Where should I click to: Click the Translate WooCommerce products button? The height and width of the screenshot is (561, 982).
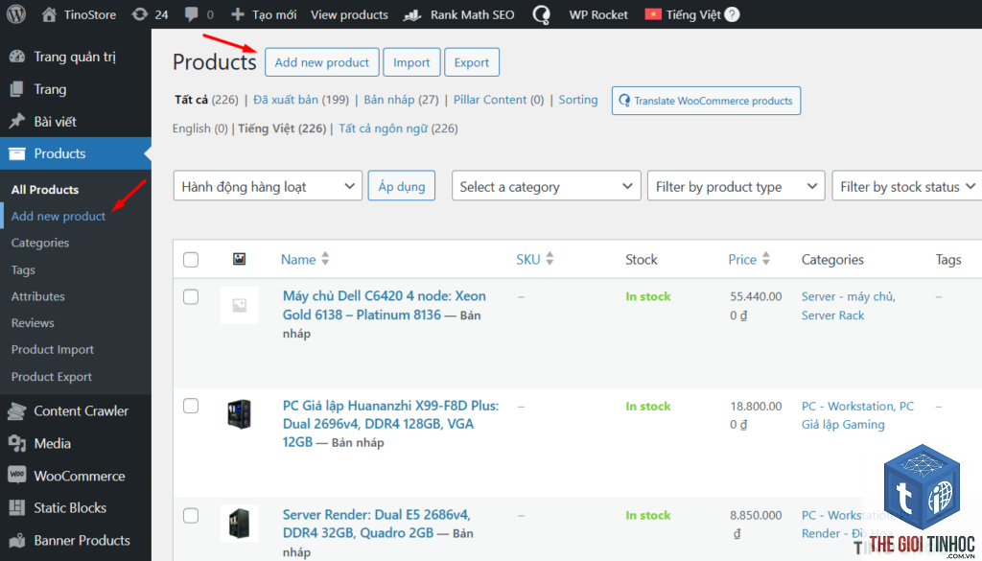coord(706,101)
